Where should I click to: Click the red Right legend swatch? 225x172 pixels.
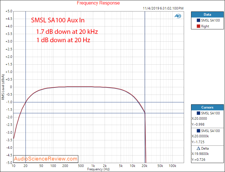coord(198,26)
